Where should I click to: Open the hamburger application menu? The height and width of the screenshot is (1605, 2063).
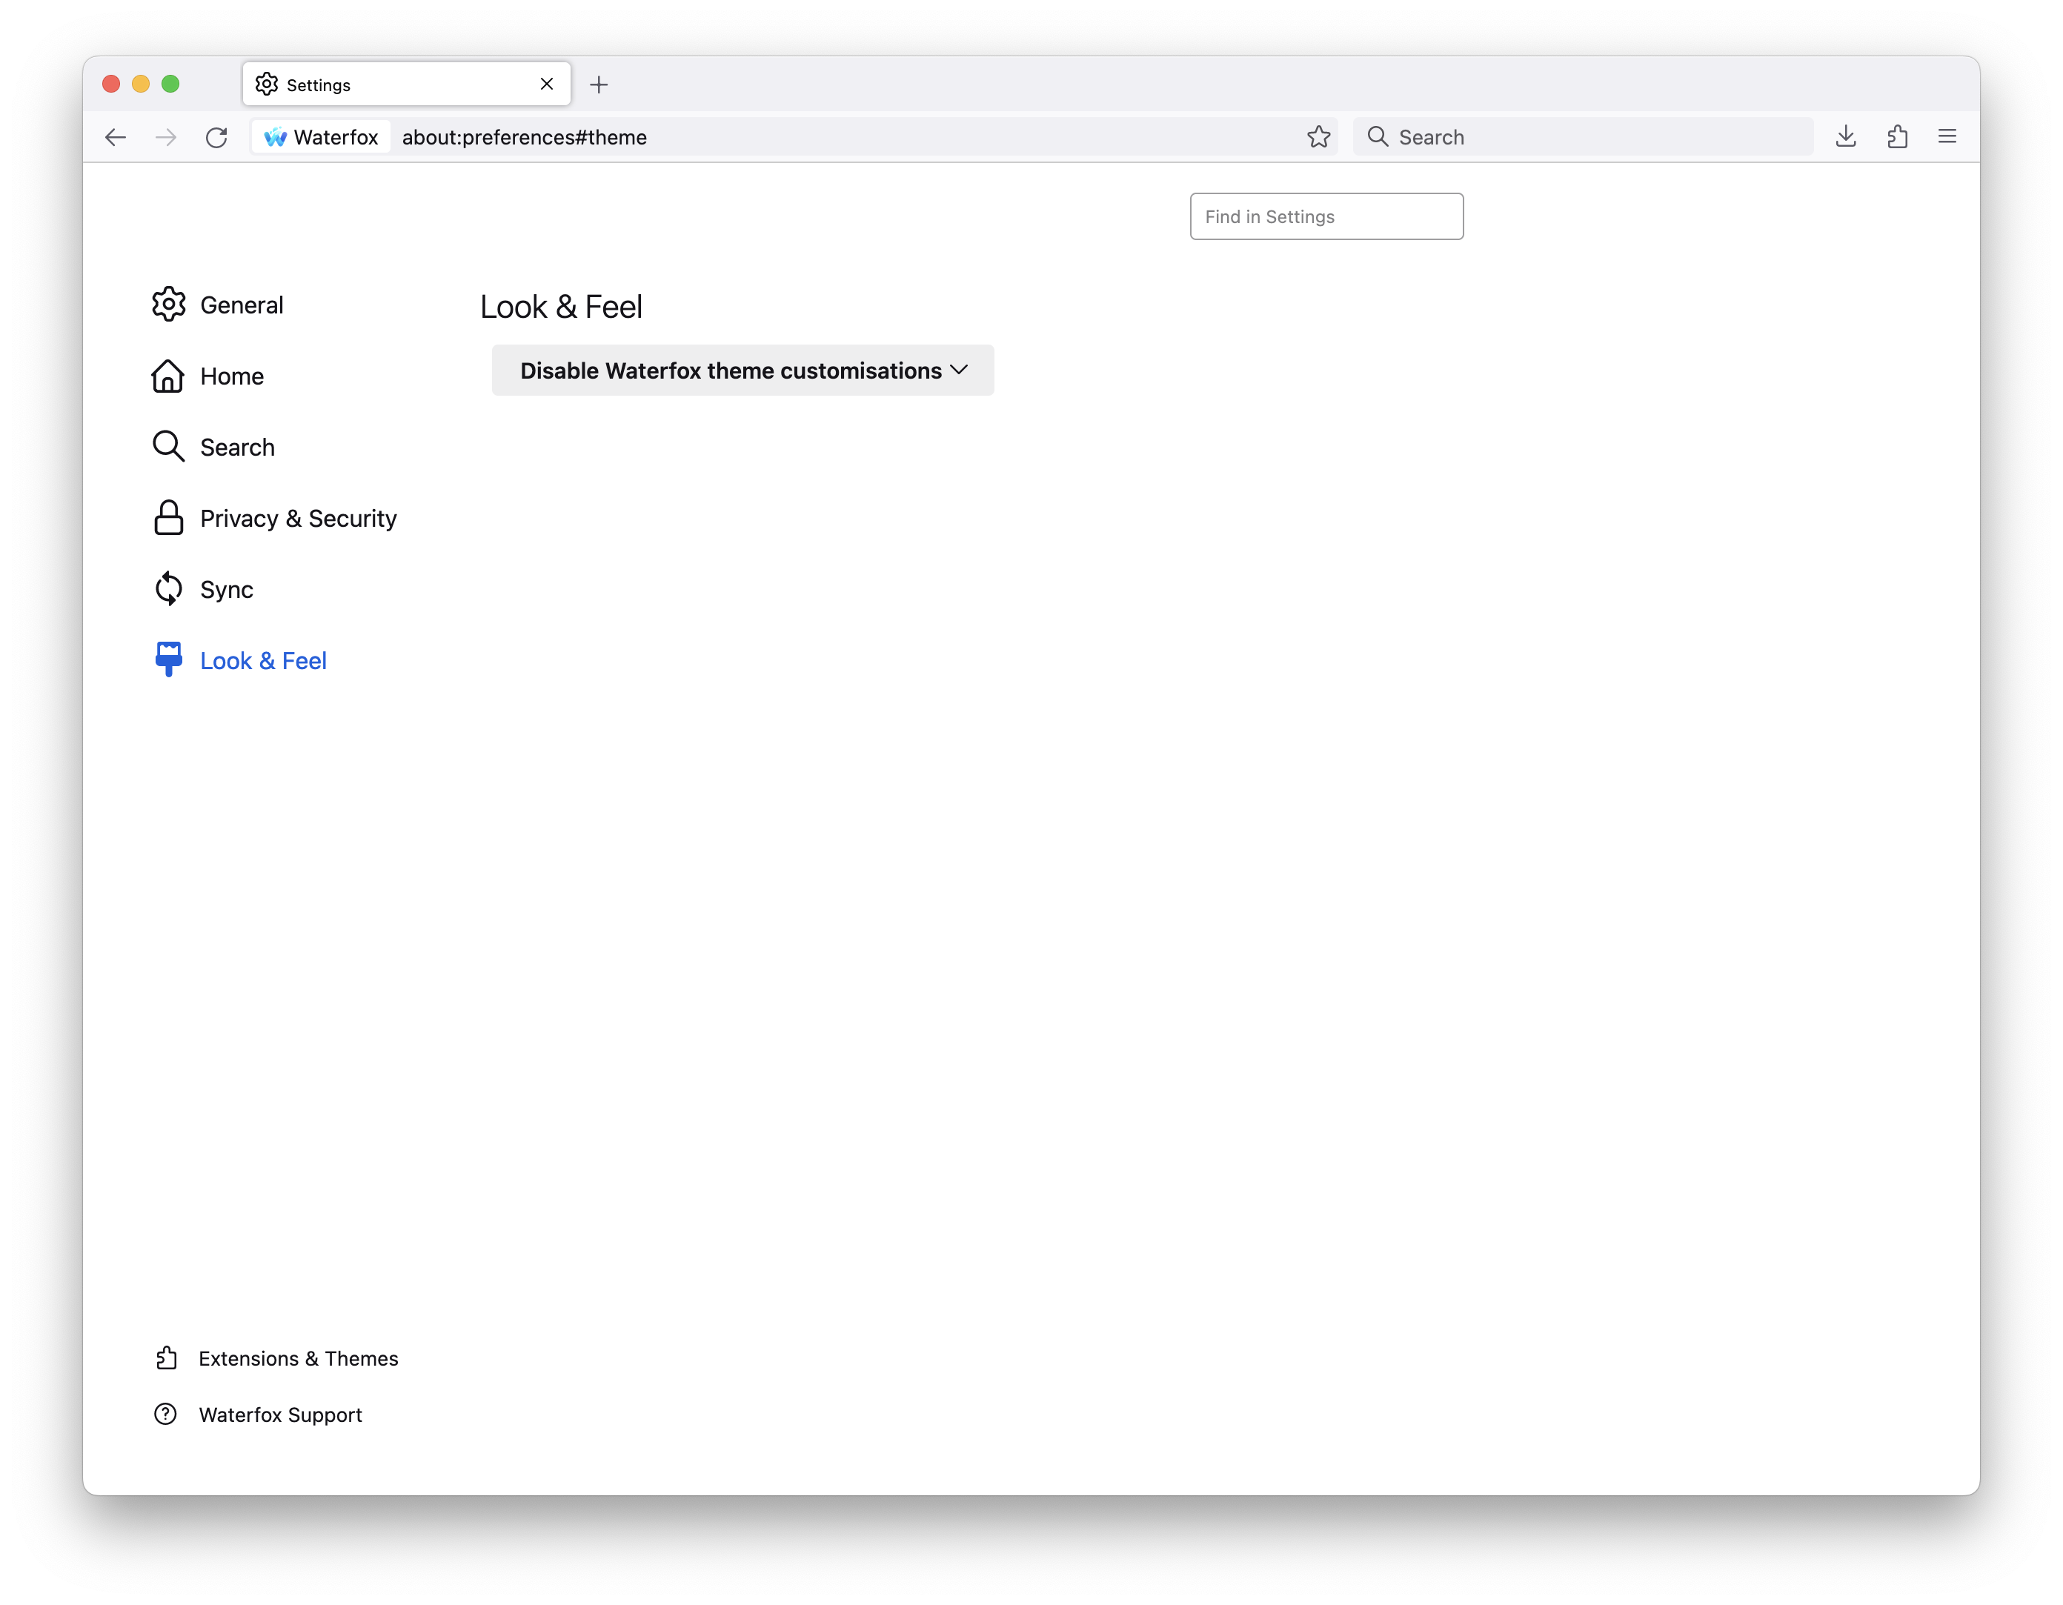pyautogui.click(x=1947, y=137)
